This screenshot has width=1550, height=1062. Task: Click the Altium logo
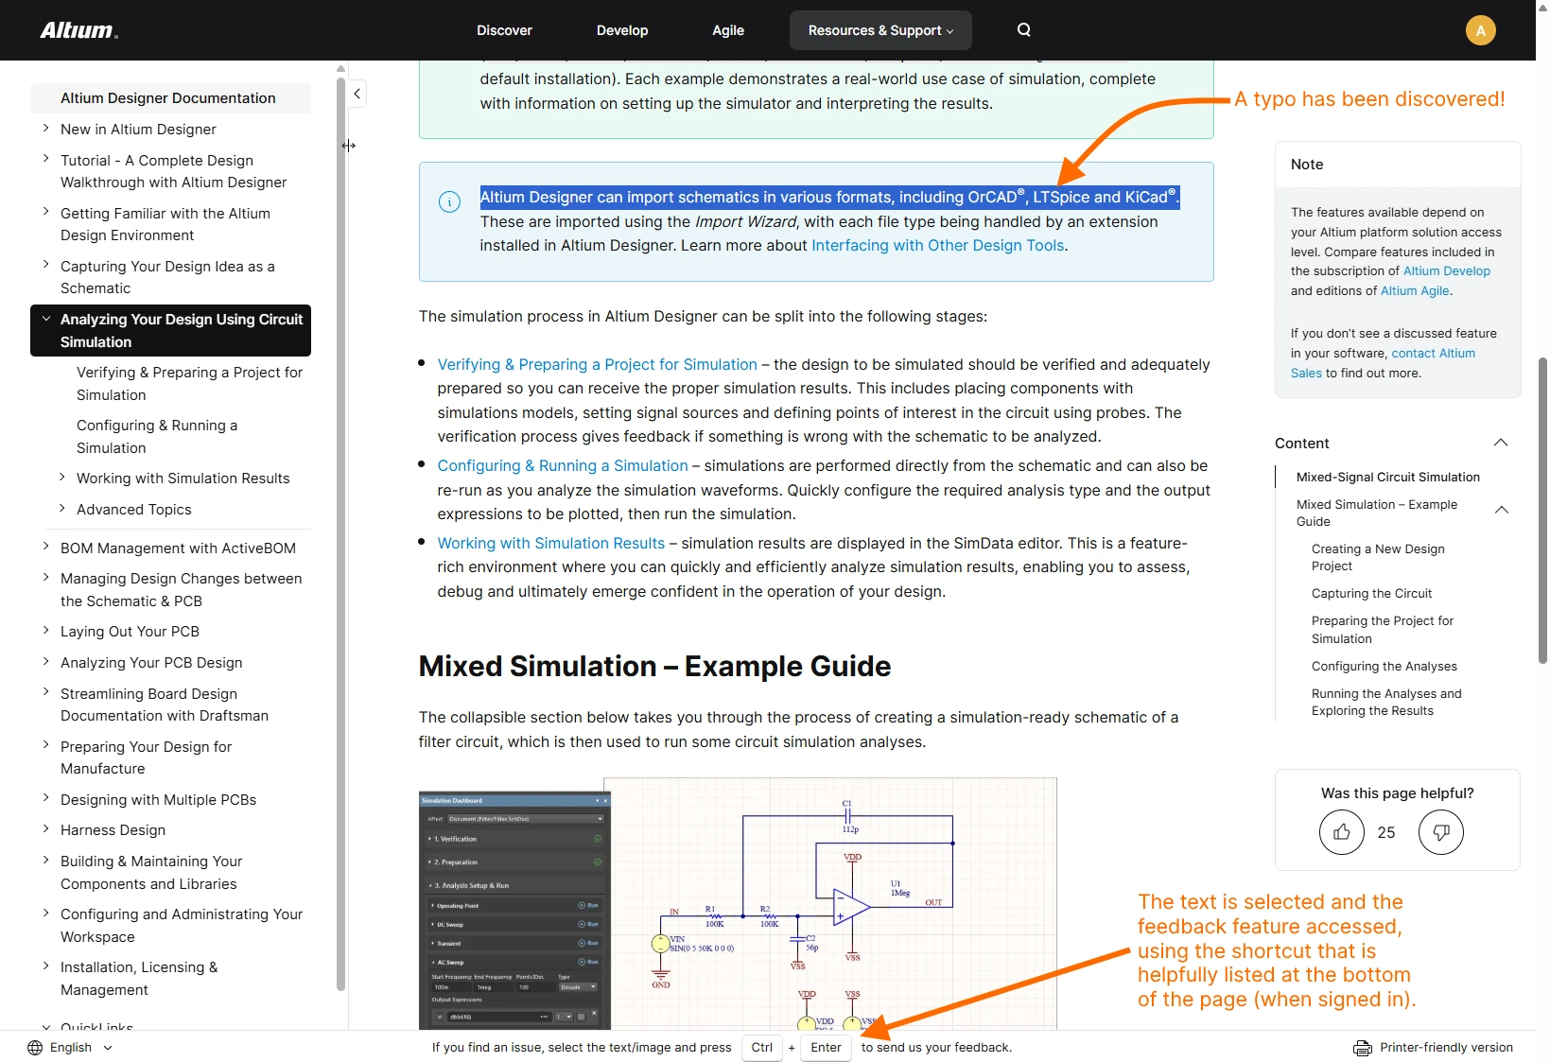pyautogui.click(x=79, y=30)
